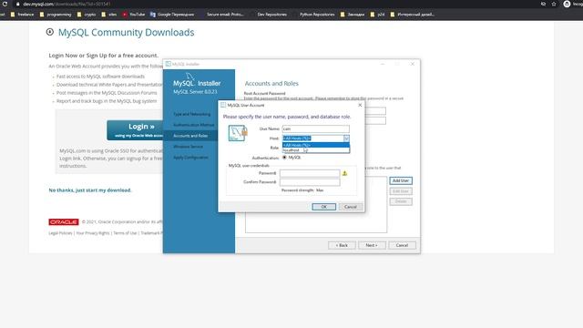This screenshot has height=328, width=583.
Task: Open the freelance bookmark folder
Action: pyautogui.click(x=22, y=15)
